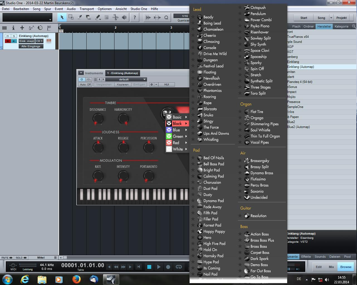Viewport: 357px width, 285px height.
Task: Expand the Green submenu
Action: (177, 136)
